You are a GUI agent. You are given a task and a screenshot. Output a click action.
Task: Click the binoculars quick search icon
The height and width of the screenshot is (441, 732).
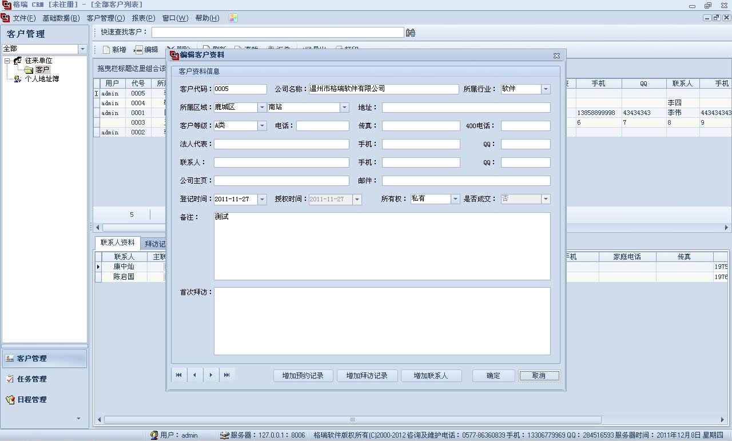pyautogui.click(x=410, y=33)
